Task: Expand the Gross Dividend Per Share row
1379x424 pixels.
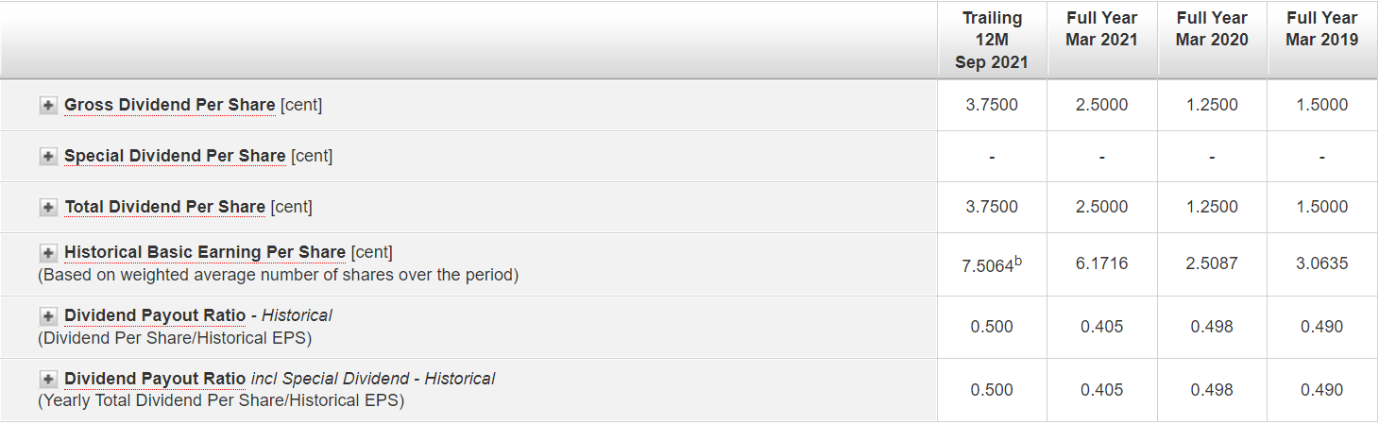Action: (48, 106)
